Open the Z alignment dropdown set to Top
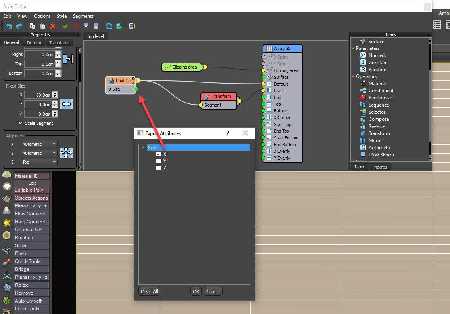Screen dimensions: 450x314 coord(38,162)
